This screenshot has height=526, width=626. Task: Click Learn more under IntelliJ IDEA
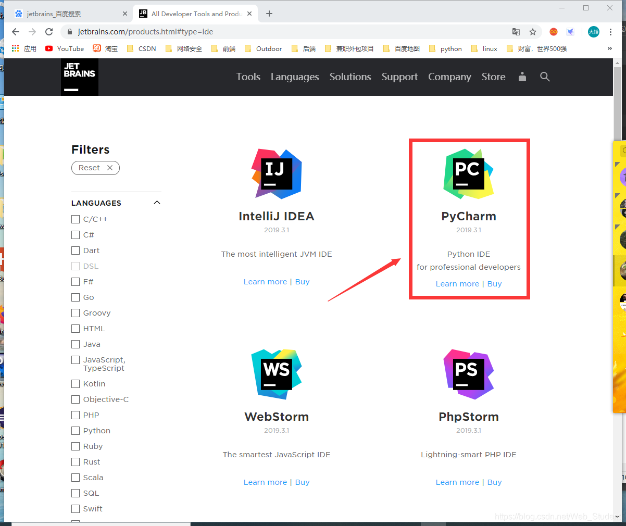(x=265, y=282)
